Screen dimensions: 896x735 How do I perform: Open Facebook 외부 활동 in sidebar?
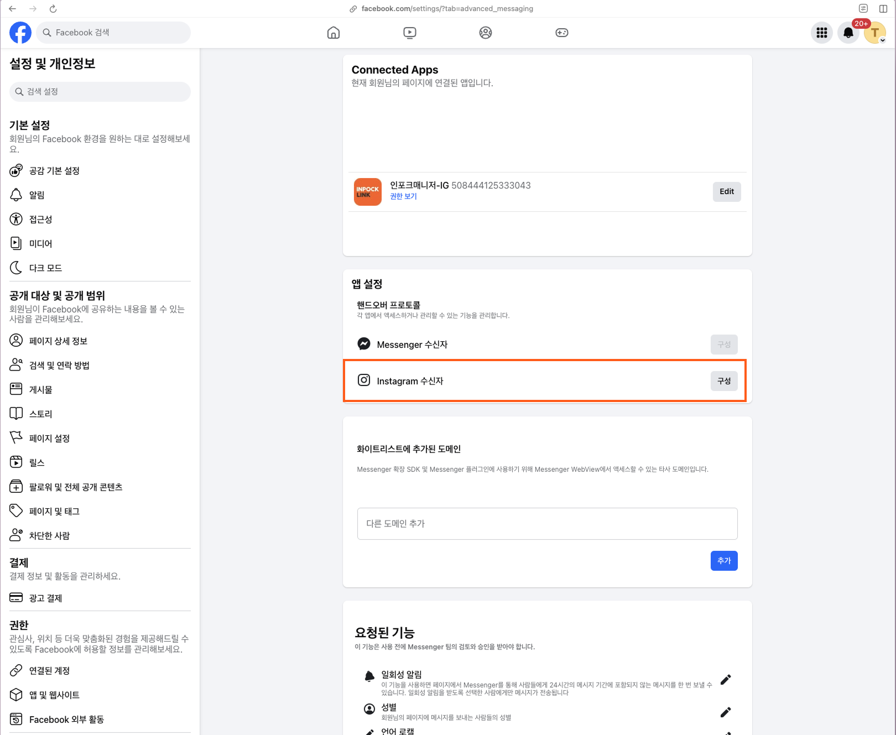[x=100, y=720]
